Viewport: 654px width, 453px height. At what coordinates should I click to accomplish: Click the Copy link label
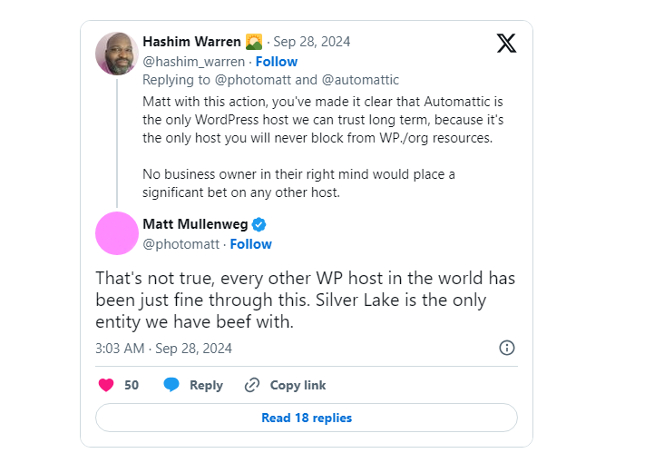click(298, 385)
